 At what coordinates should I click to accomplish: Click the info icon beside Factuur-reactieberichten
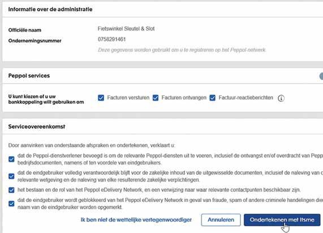(281, 98)
